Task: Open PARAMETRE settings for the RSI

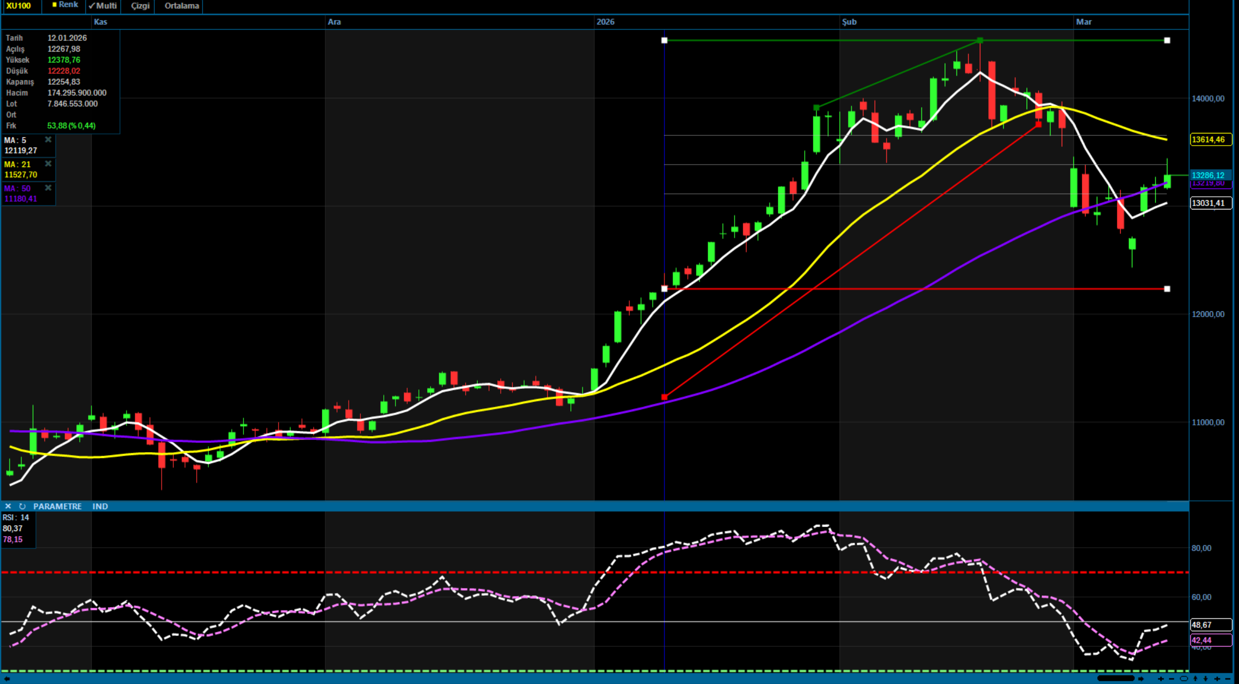Action: pos(57,506)
